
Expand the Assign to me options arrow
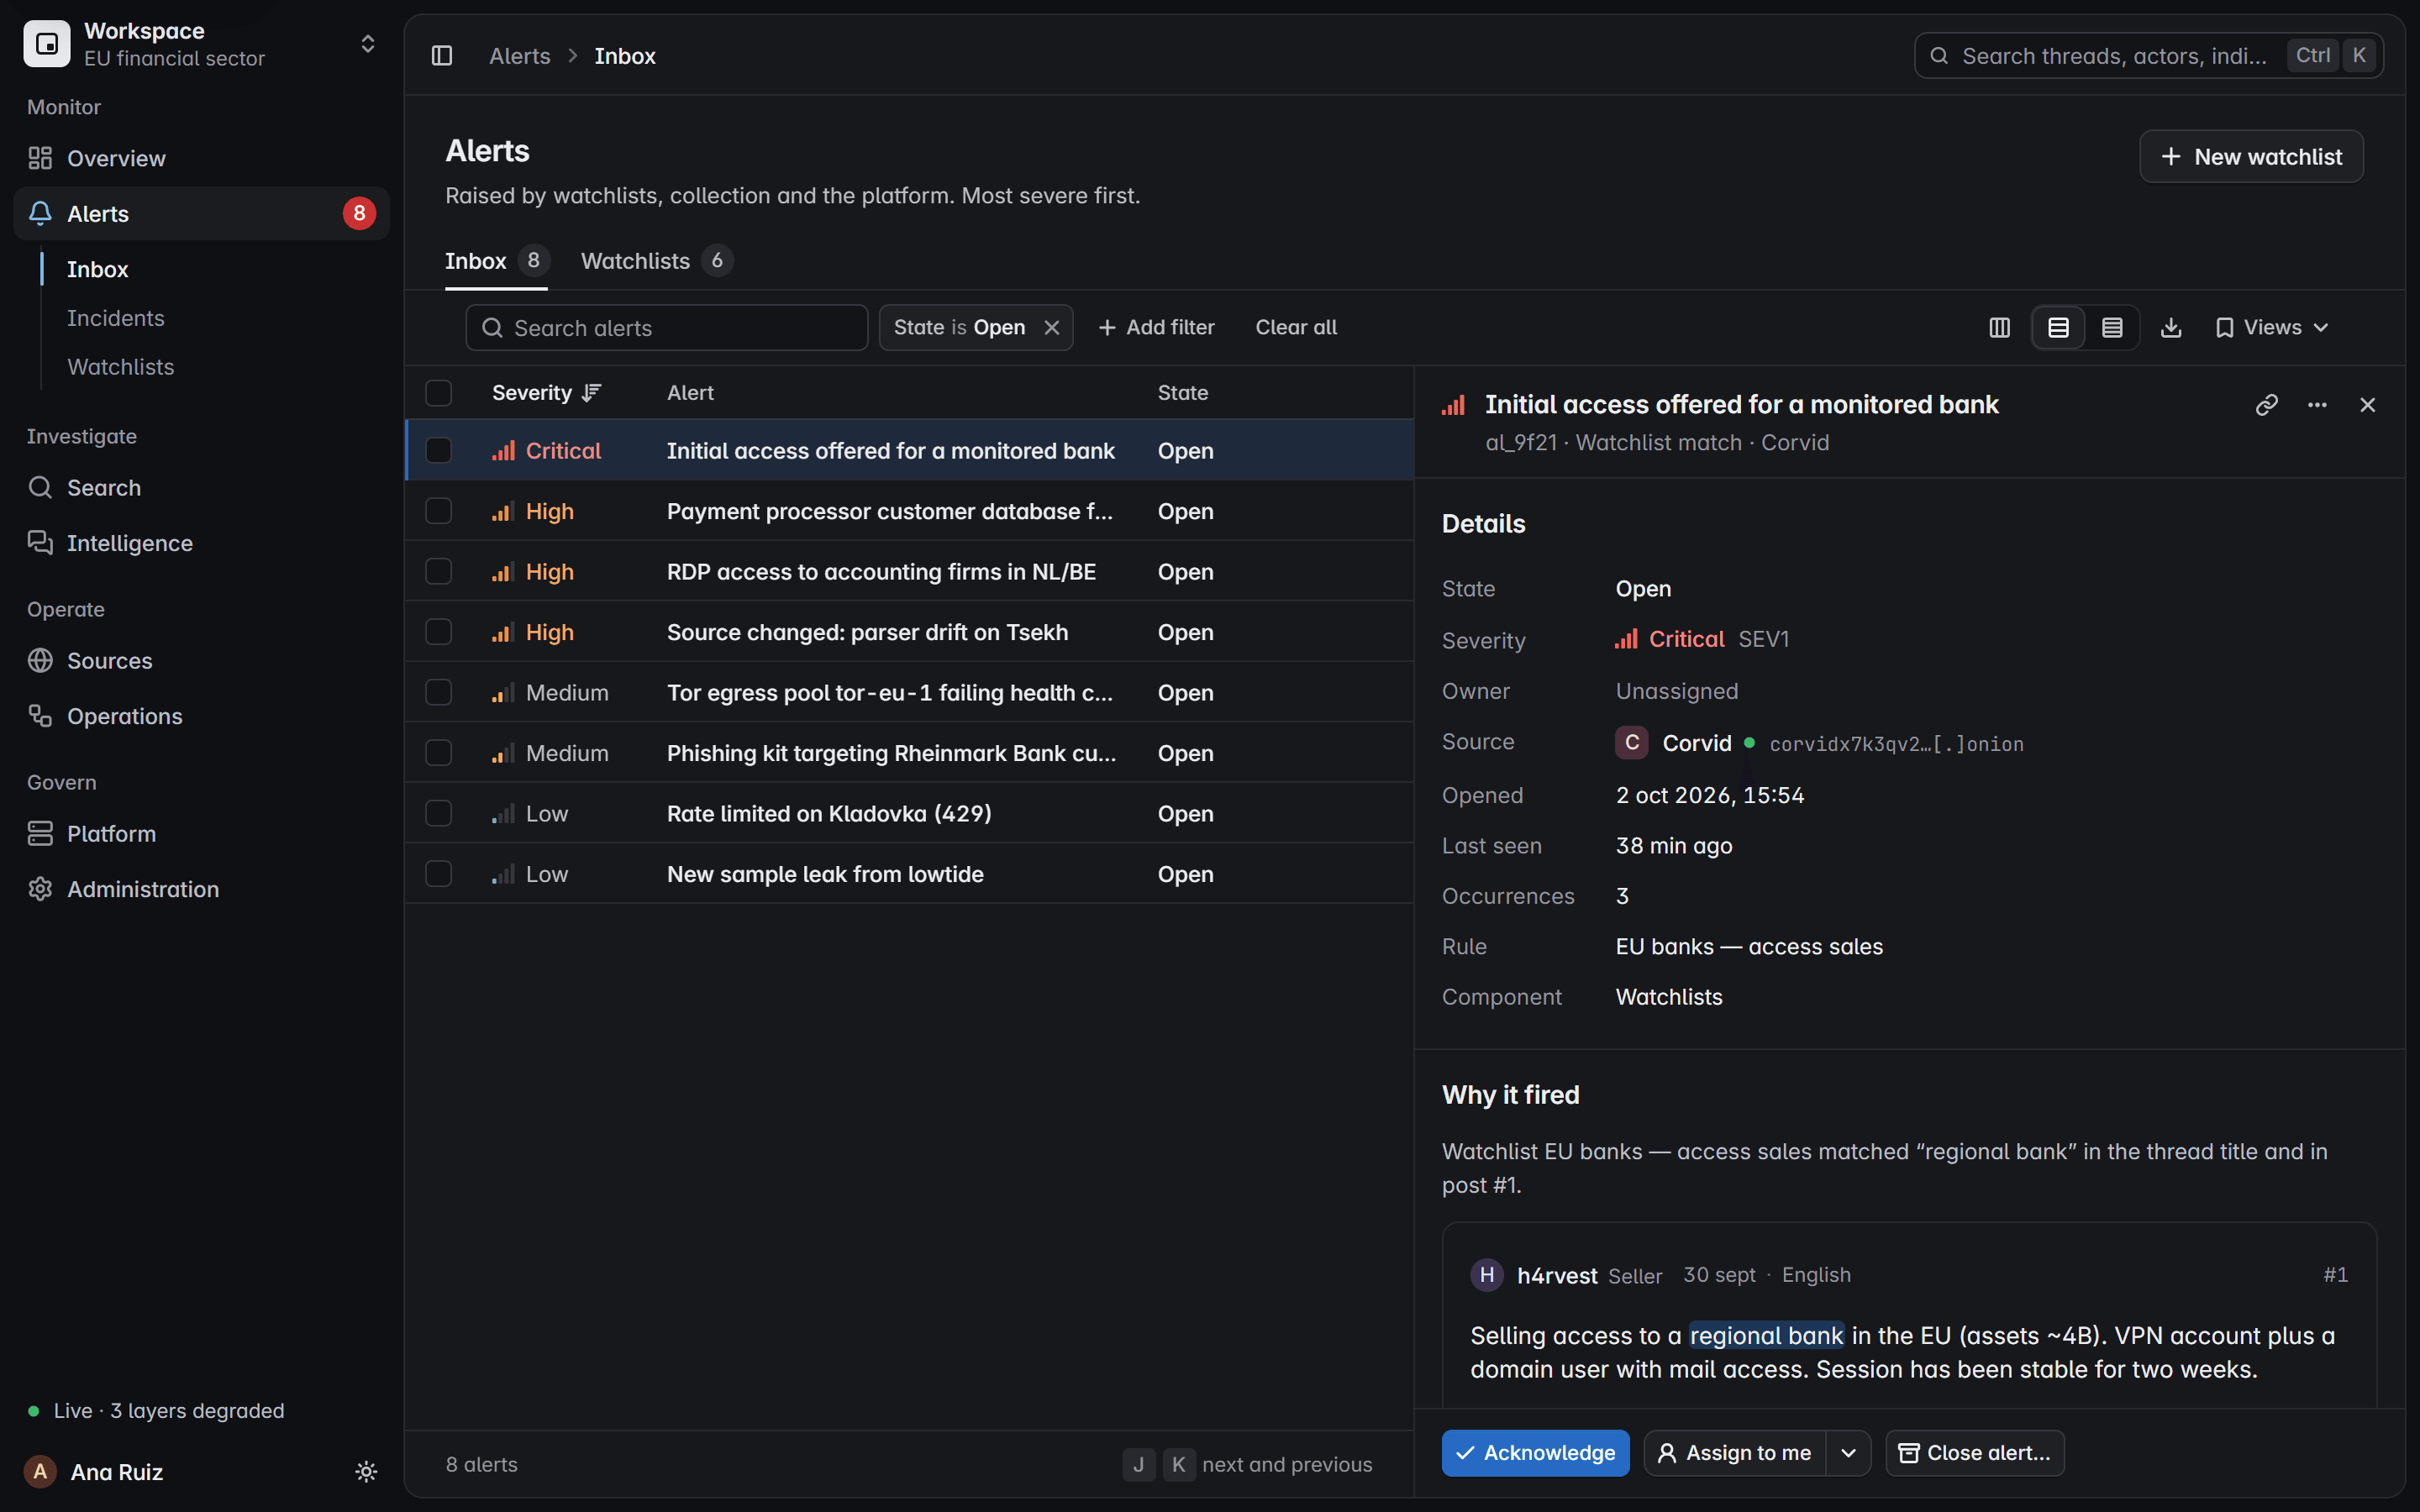1848,1453
